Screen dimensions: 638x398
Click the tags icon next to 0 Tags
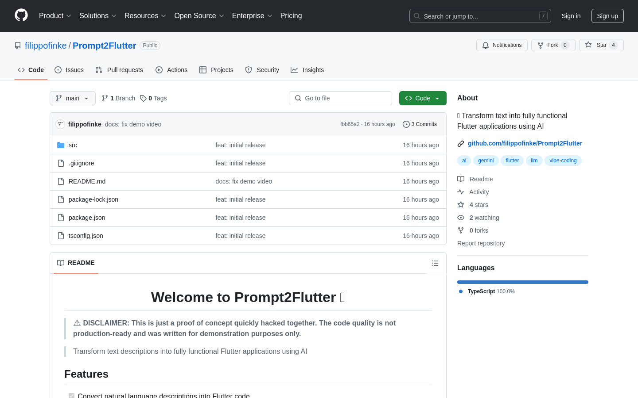(143, 98)
